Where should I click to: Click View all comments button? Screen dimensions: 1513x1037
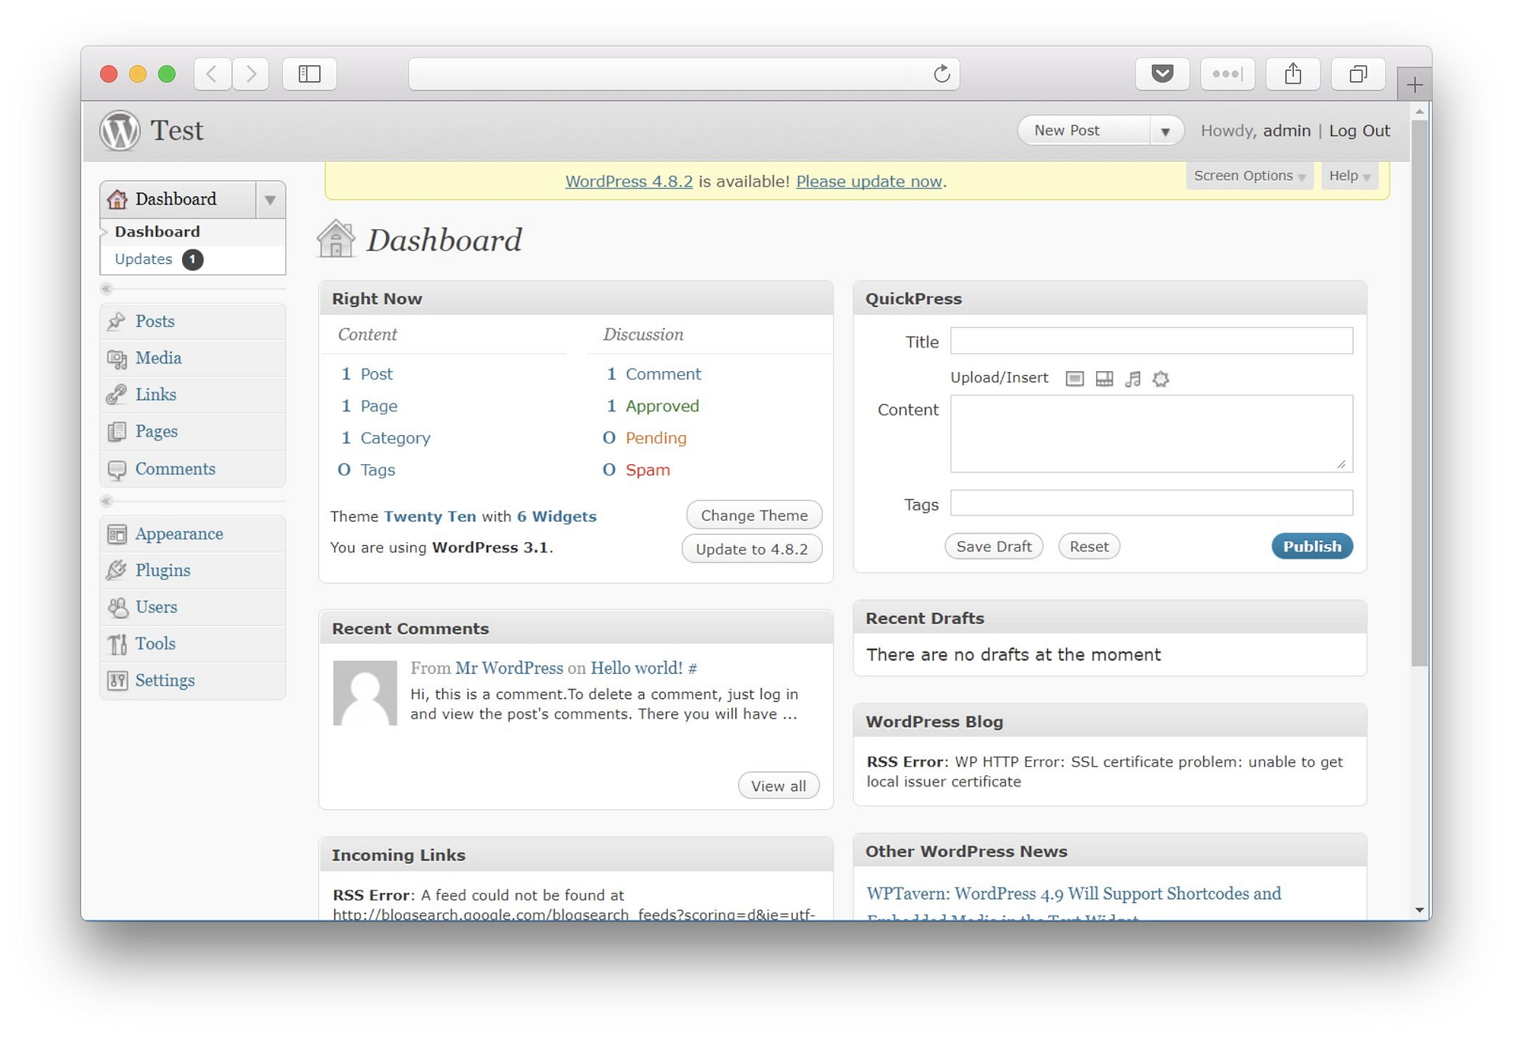[779, 786]
